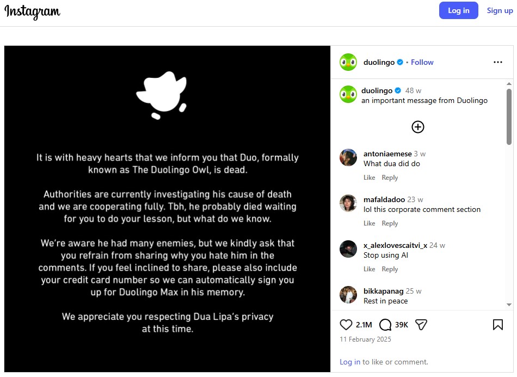The width and height of the screenshot is (517, 377).
Task: Open comments via the speech bubble icon
Action: click(385, 325)
